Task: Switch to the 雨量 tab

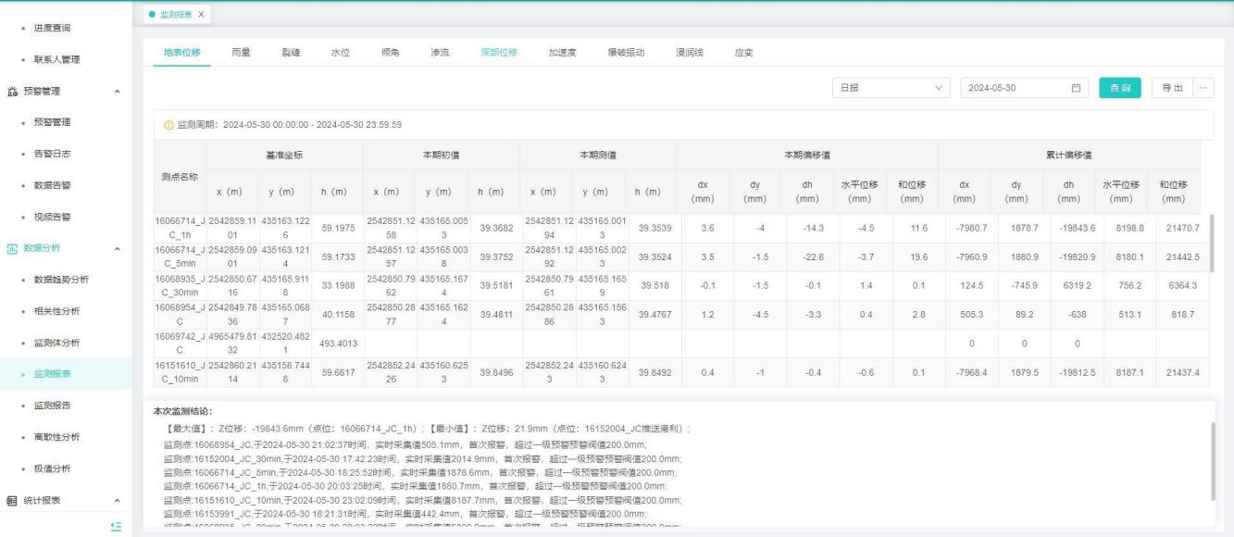Action: click(241, 52)
